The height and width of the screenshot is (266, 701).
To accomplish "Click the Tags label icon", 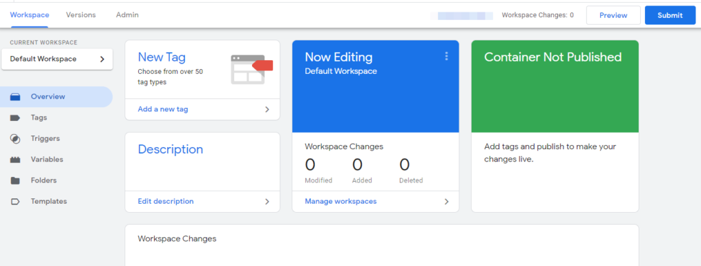I will click(x=15, y=118).
